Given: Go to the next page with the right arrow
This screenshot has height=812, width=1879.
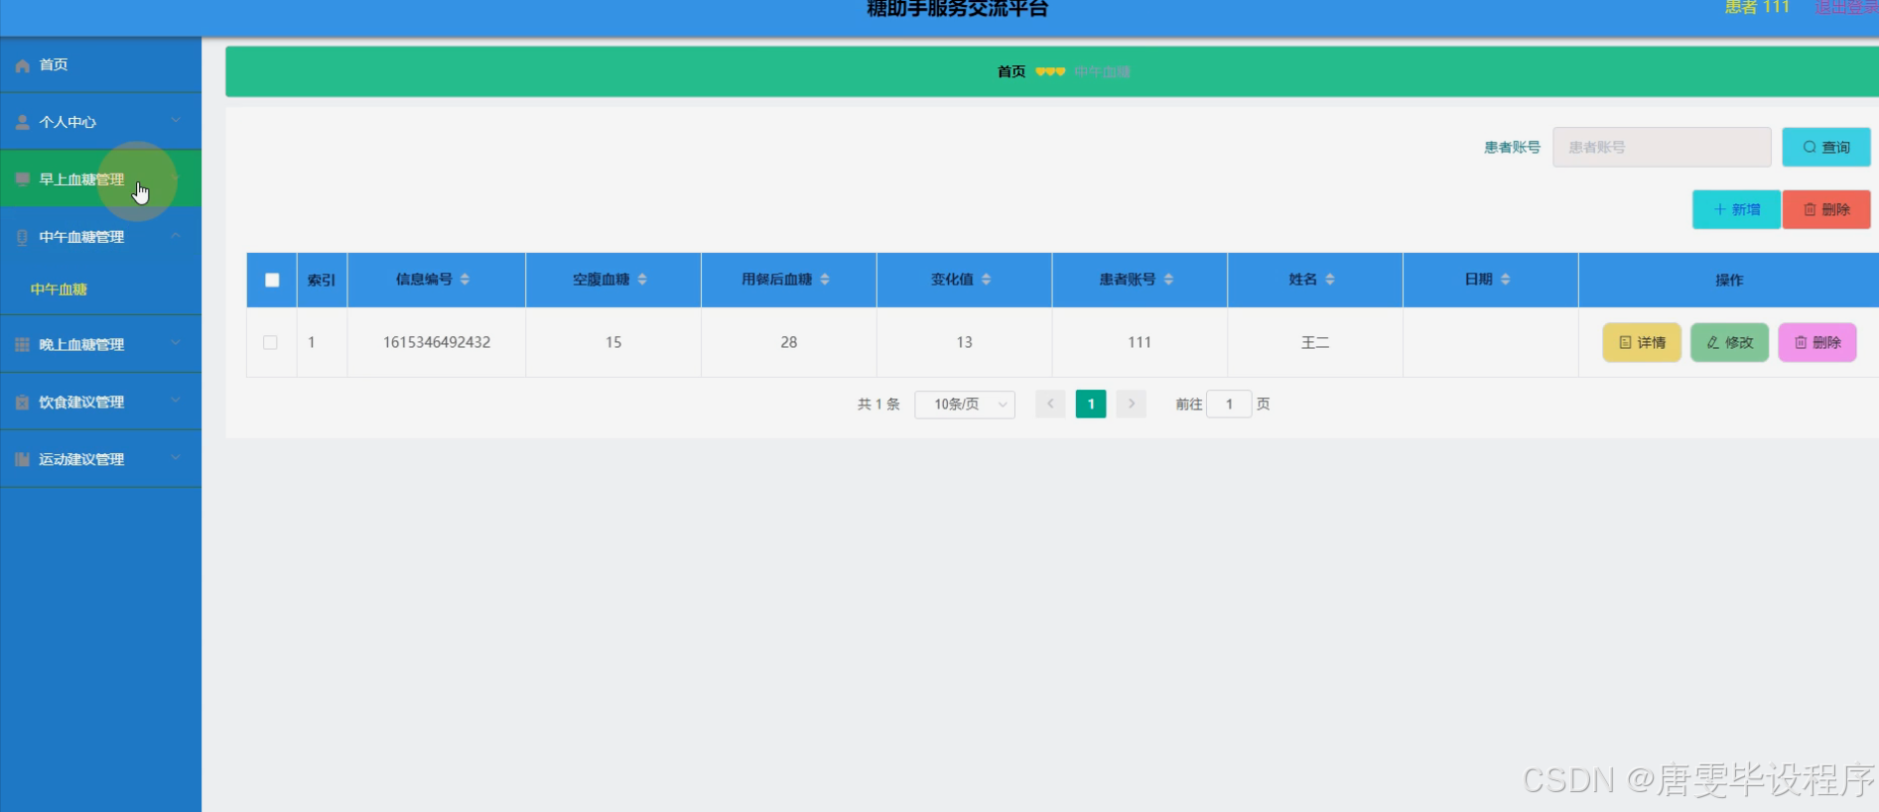Looking at the screenshot, I should (x=1132, y=404).
